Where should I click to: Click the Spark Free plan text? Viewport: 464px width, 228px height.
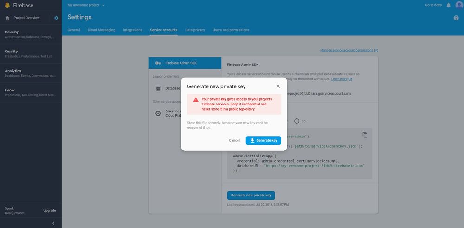(x=14, y=210)
